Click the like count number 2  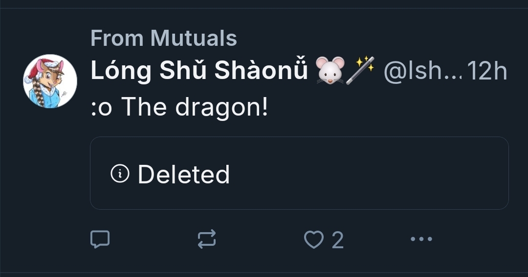[x=338, y=240]
